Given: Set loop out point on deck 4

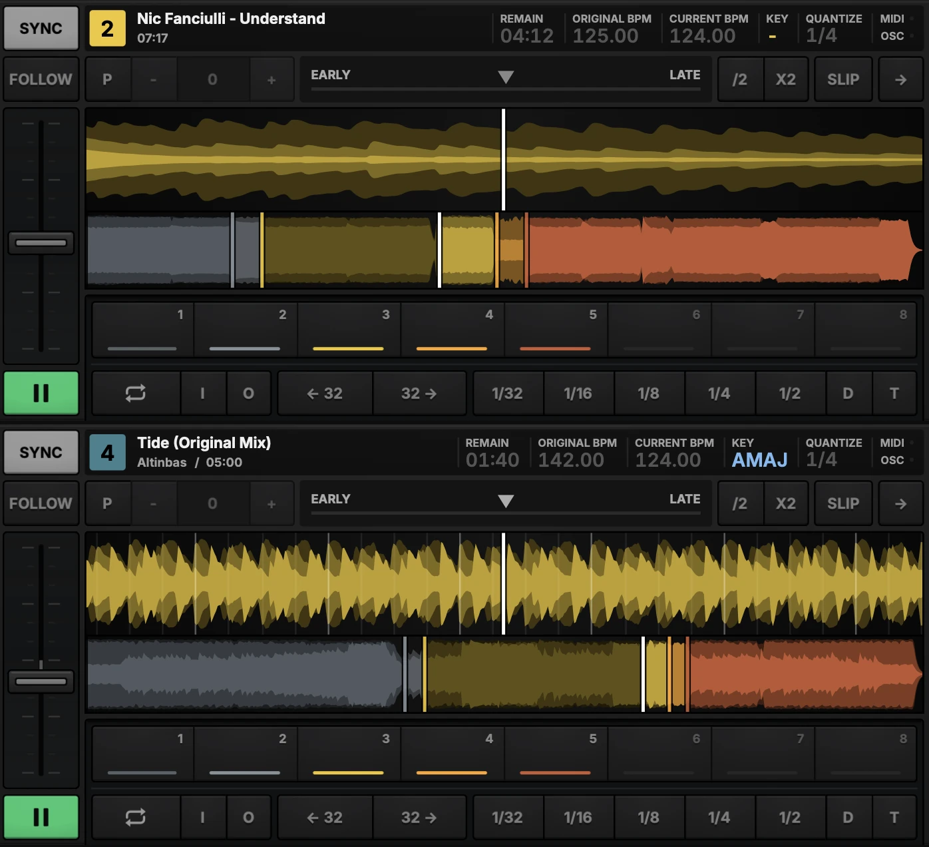Looking at the screenshot, I should click(x=248, y=818).
